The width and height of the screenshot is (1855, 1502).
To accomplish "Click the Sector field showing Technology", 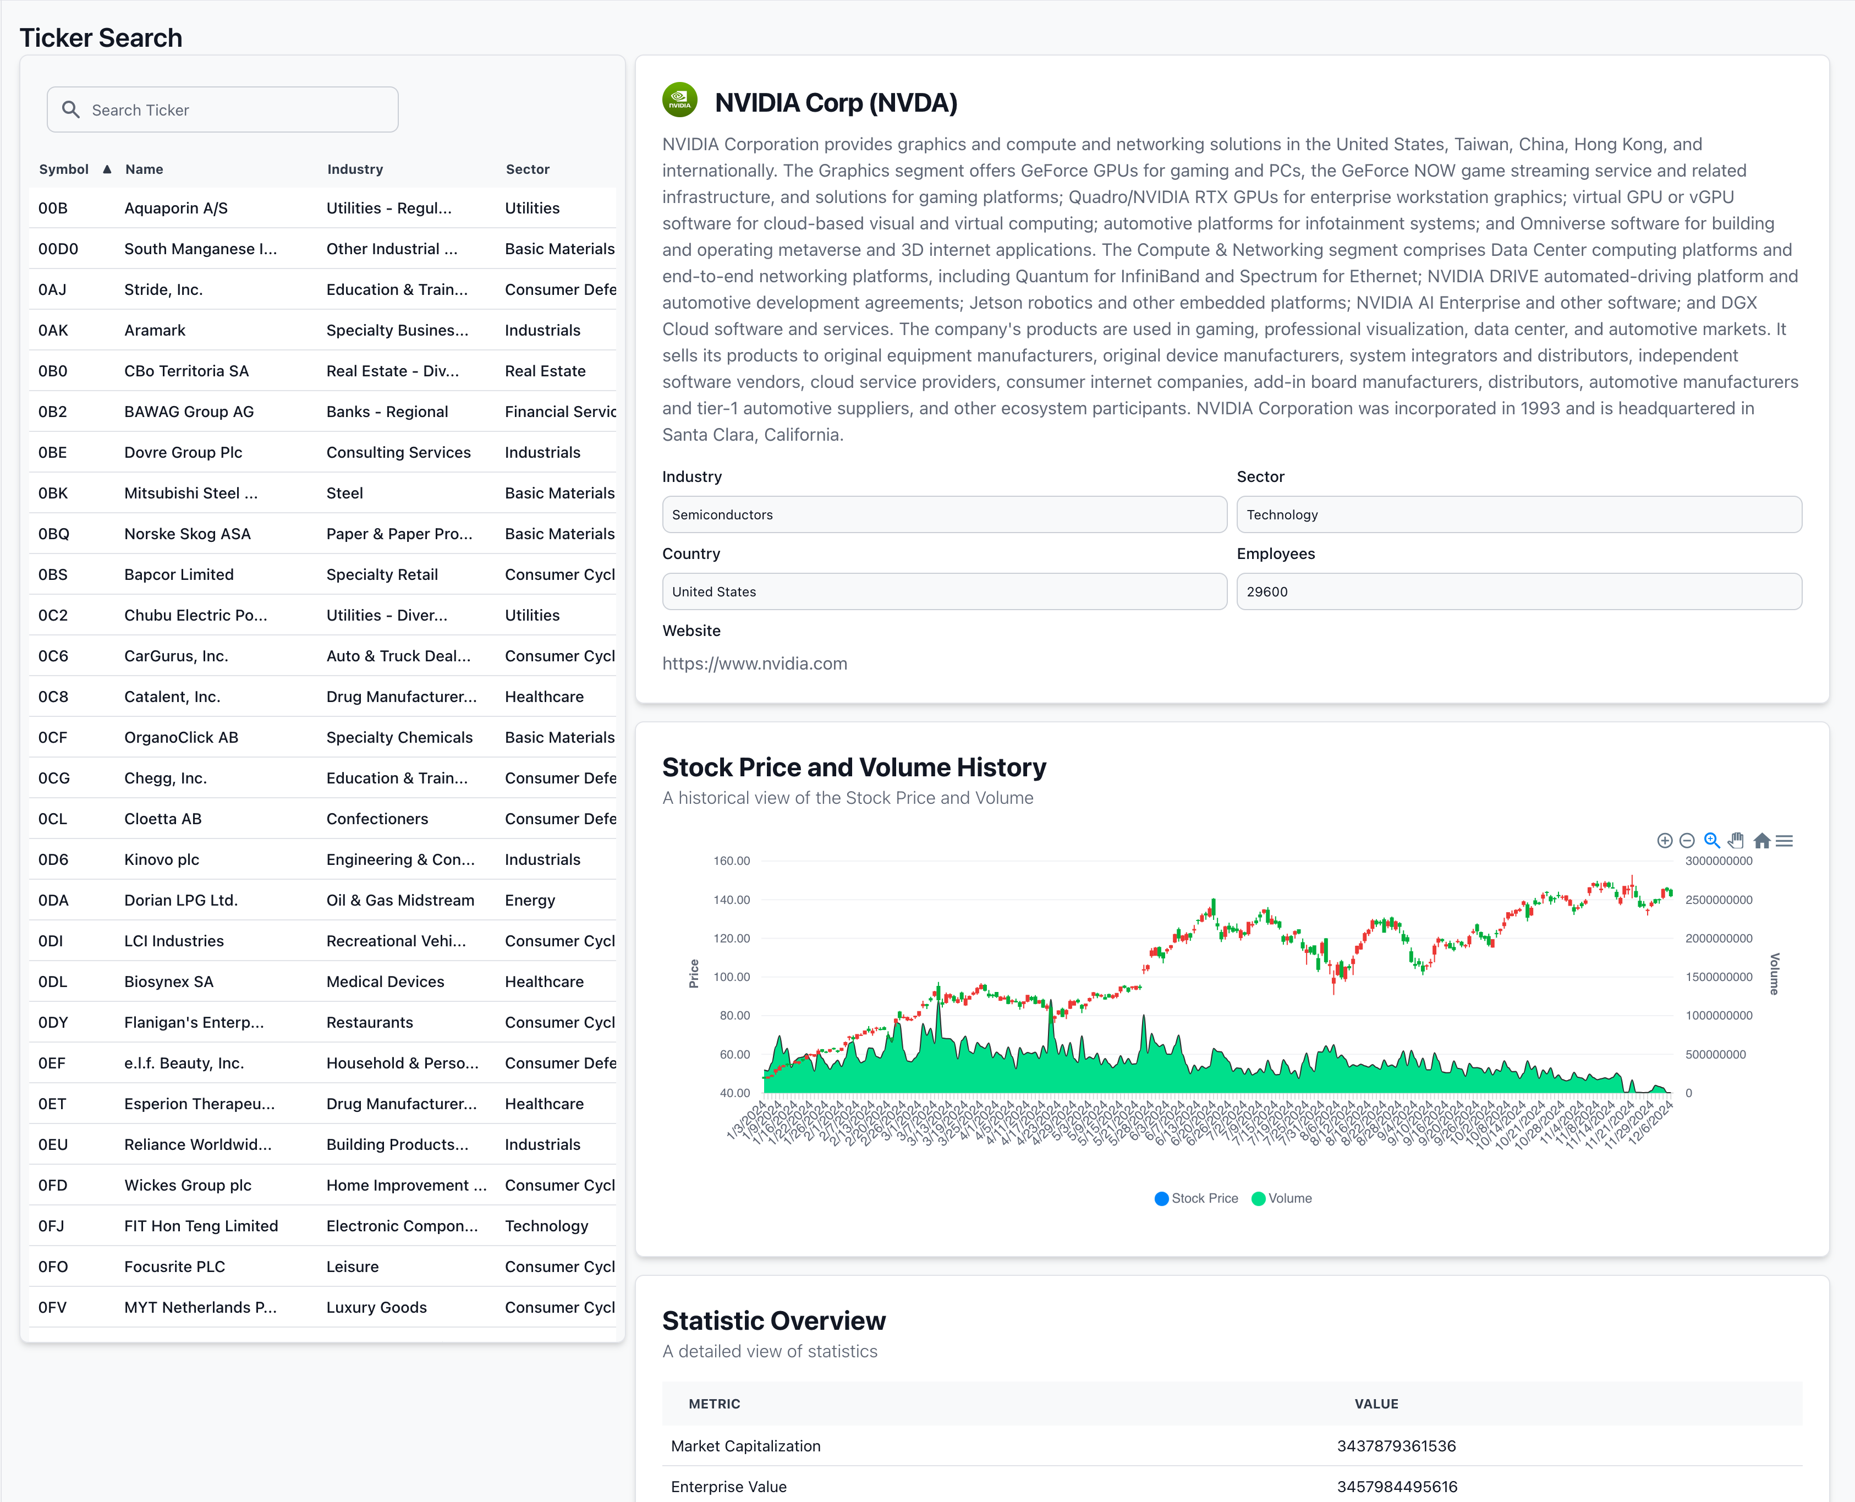I will (x=1518, y=515).
